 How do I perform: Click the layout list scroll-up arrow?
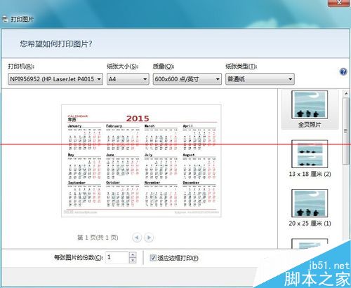click(346, 94)
